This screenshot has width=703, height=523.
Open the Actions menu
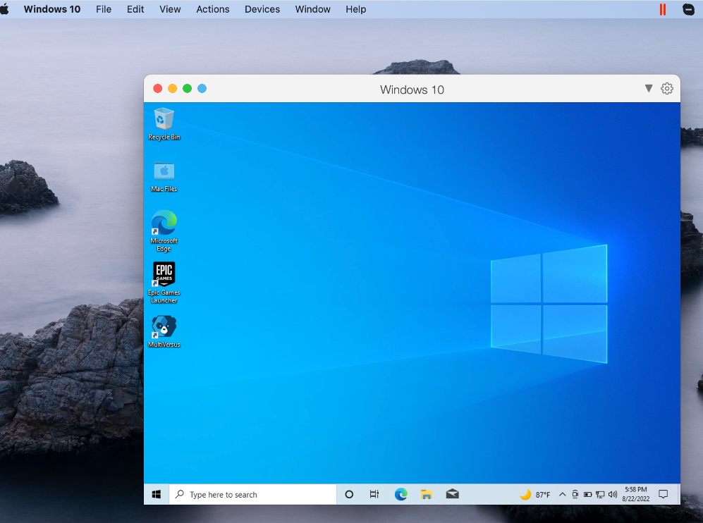[212, 9]
